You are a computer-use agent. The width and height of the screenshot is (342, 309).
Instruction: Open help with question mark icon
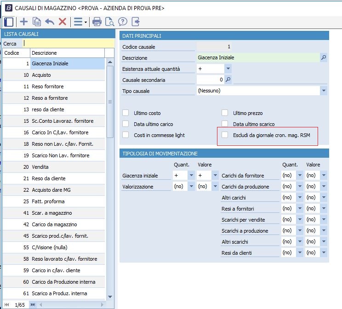pos(123,22)
